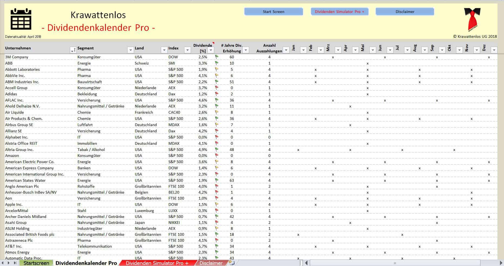This screenshot has width=504, height=266.
Task: Open the red Dividenden Simulator Pro + sheet tab
Action: click(x=157, y=263)
